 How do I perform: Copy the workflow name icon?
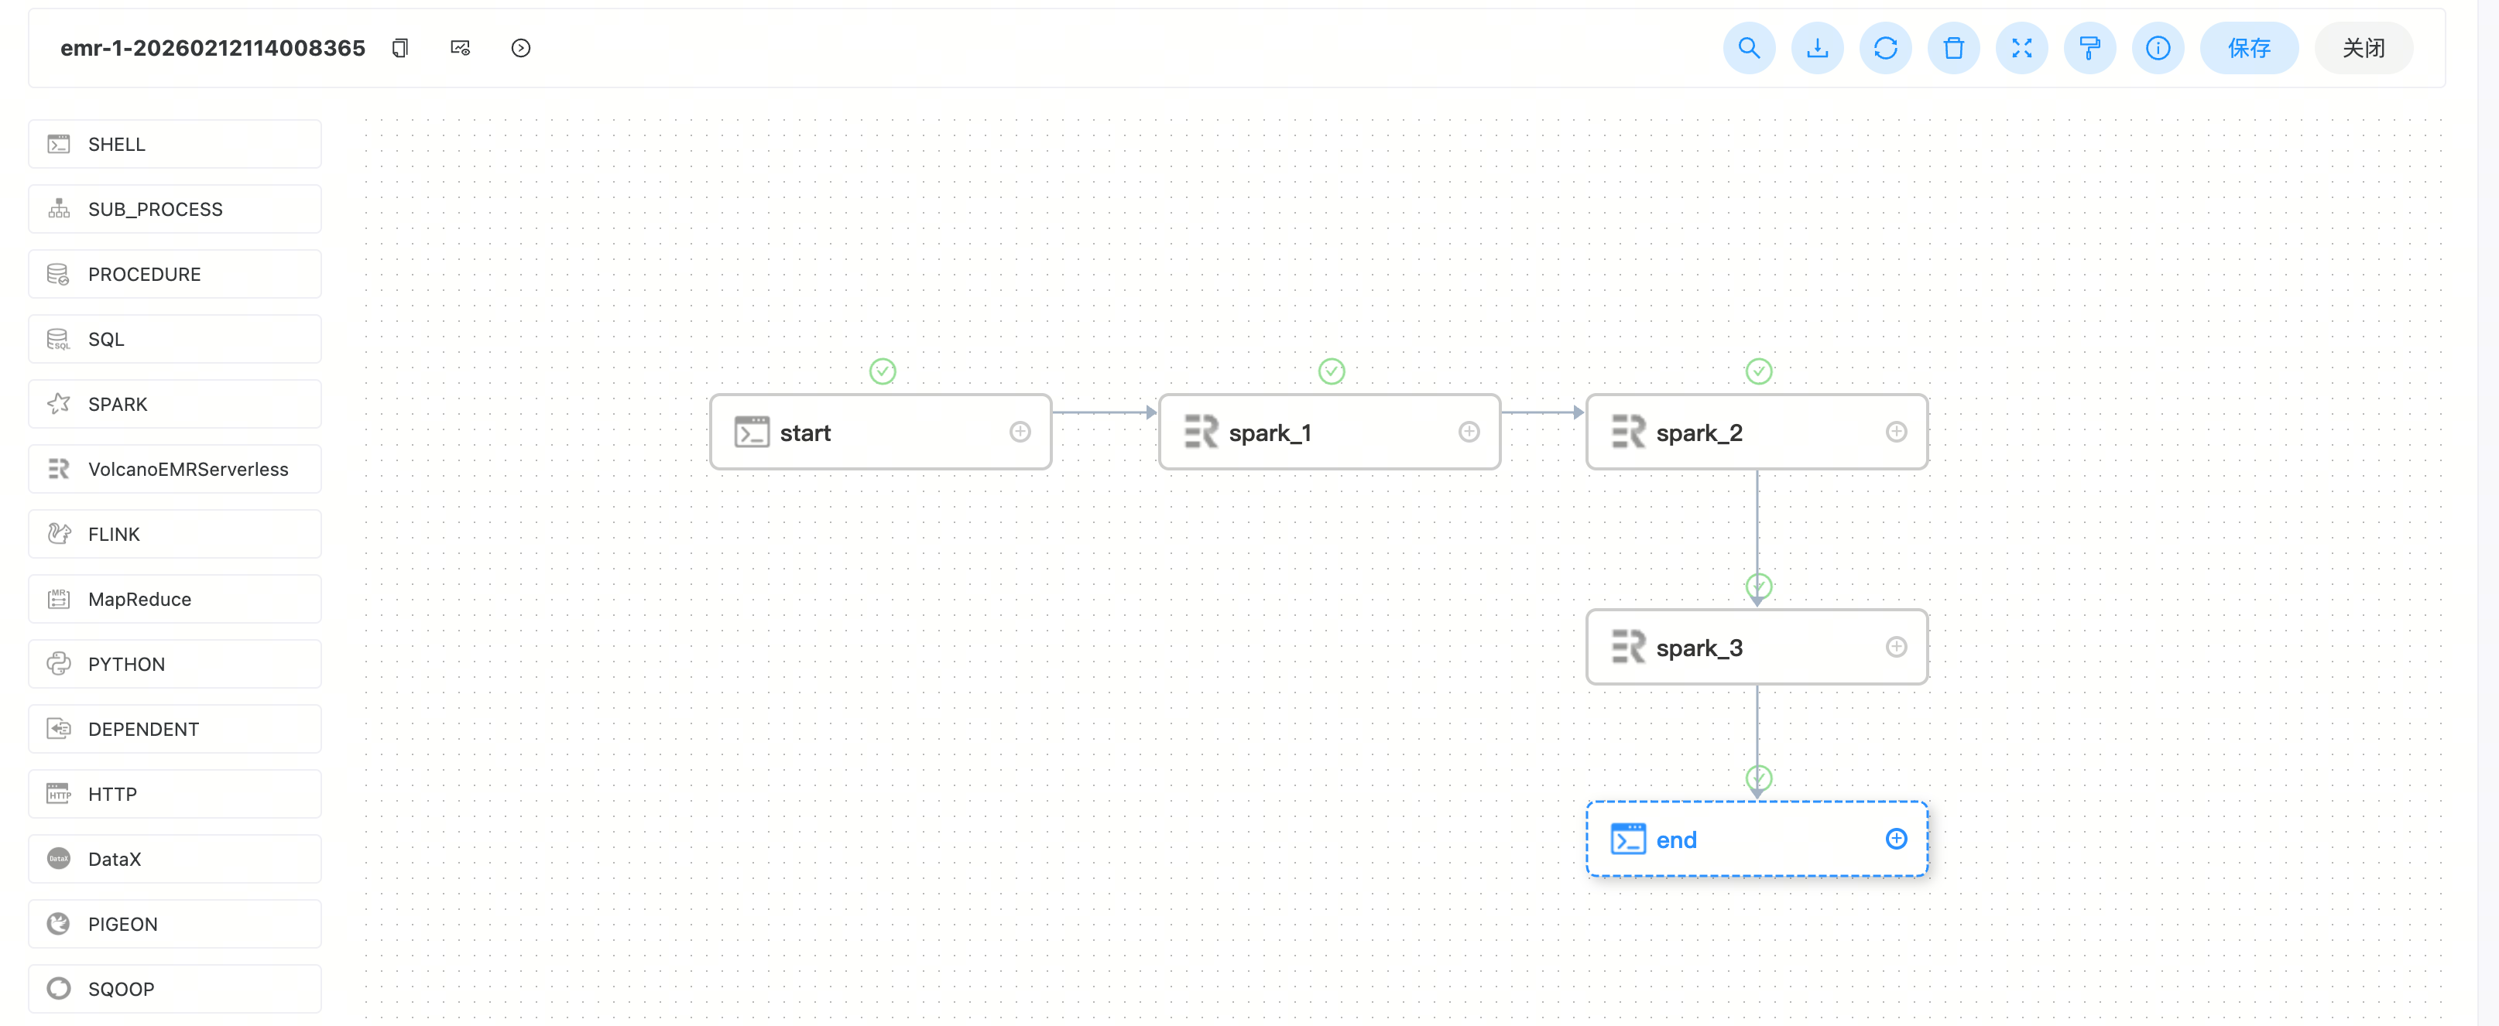point(399,47)
